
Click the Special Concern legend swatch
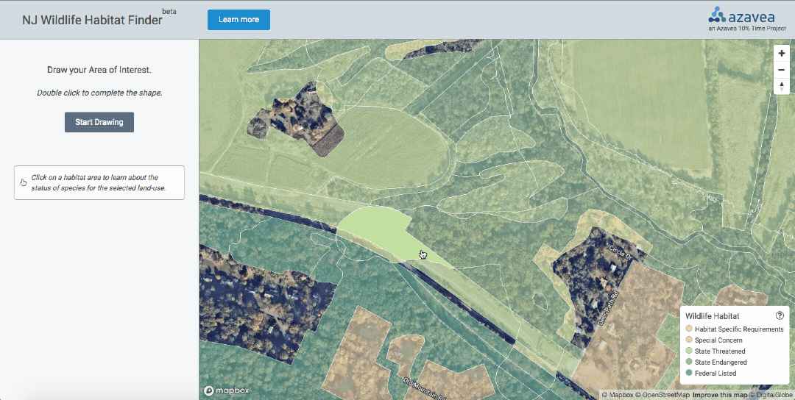689,340
